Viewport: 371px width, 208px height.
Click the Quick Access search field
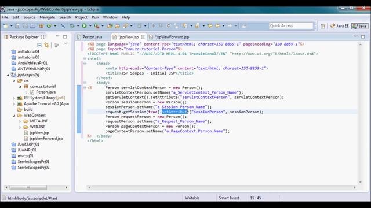(x=291, y=25)
